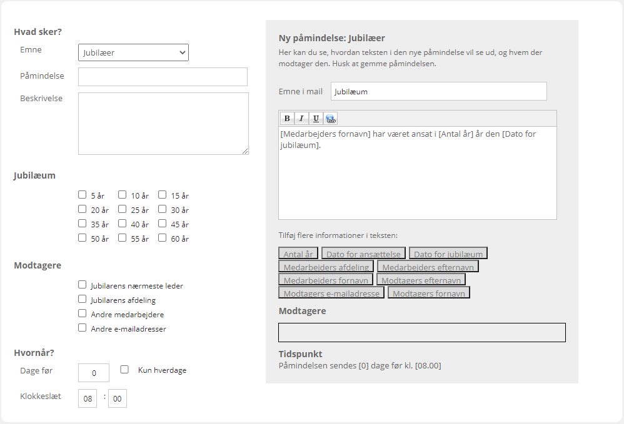
Task: Grab the Beskrivelse textarea resize handle
Action: (x=245, y=151)
